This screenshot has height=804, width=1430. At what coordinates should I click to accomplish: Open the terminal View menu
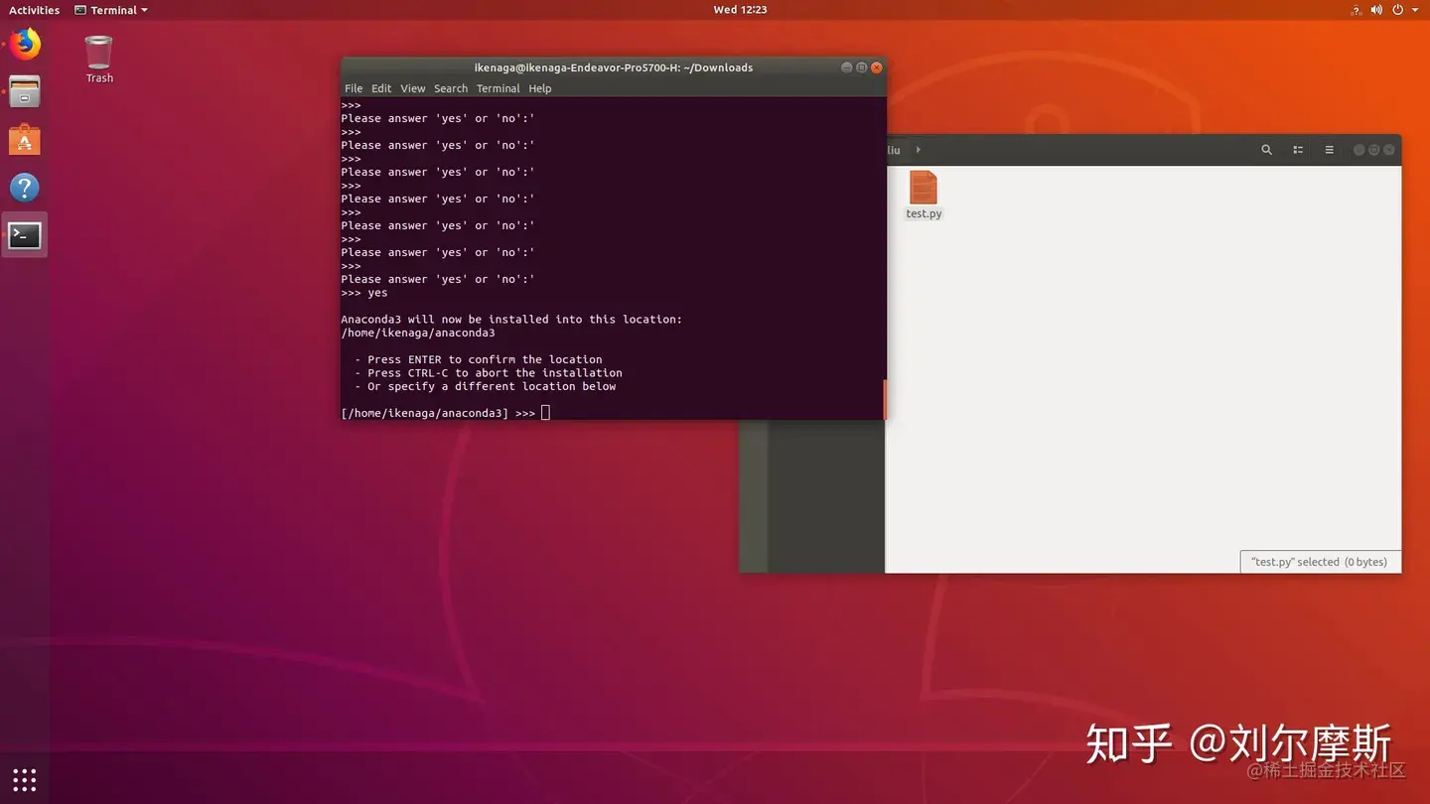413,88
